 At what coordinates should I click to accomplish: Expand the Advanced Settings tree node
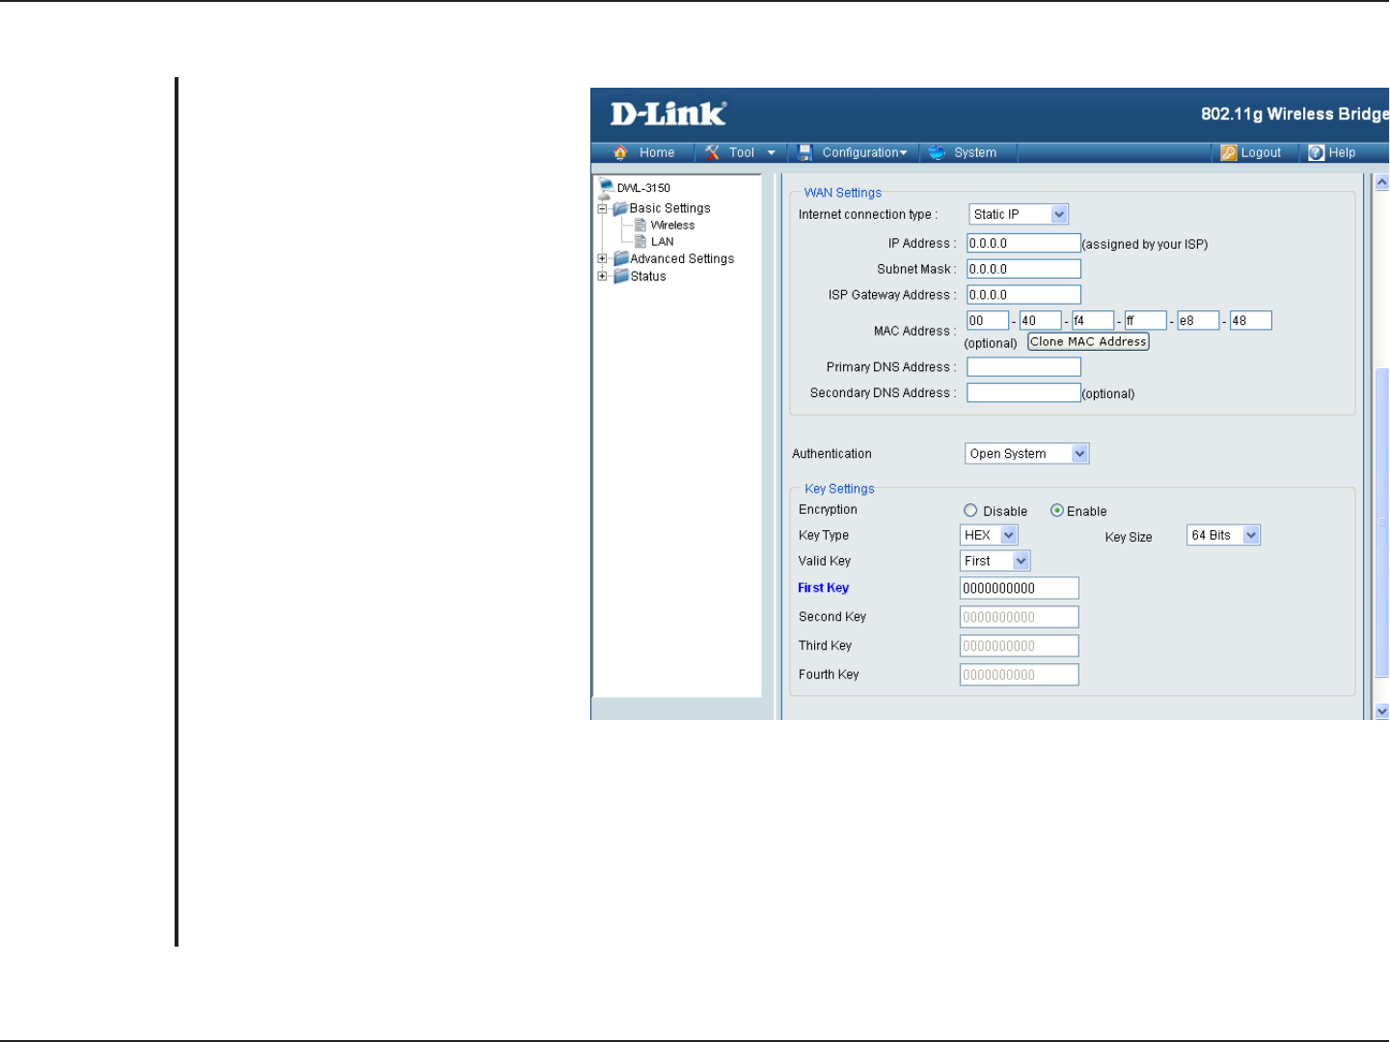pos(602,258)
